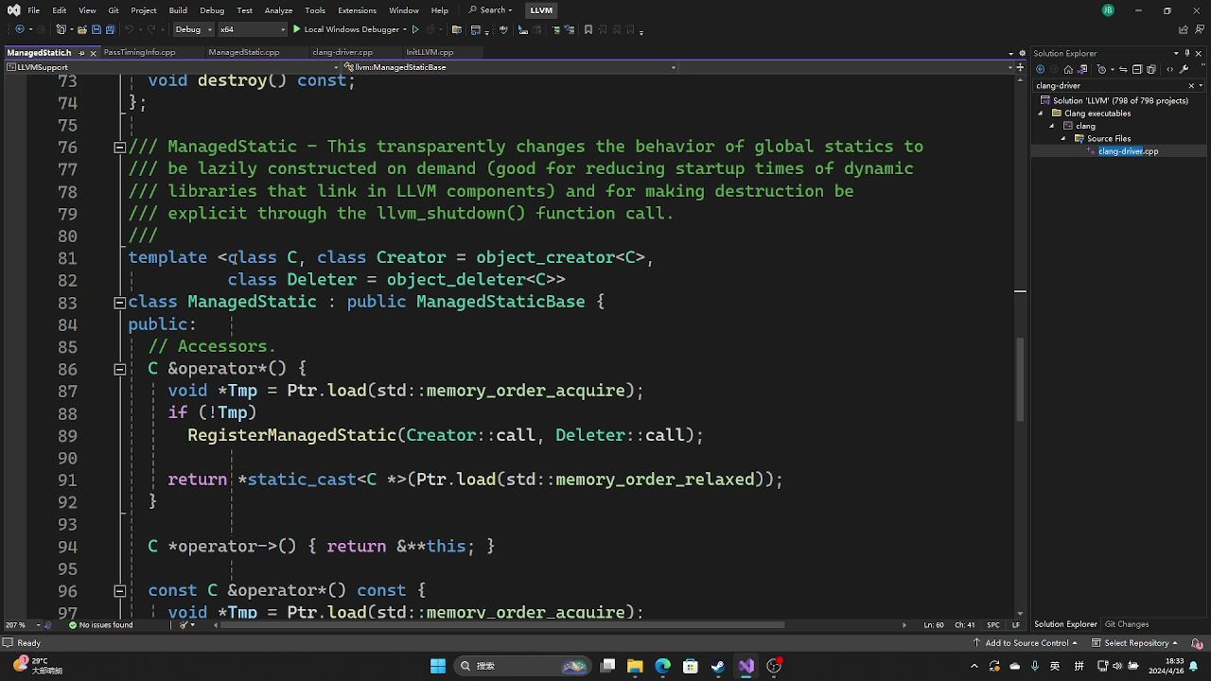Click the Collapse All icon in Solution Explorer
This screenshot has width=1211, height=681.
(x=1137, y=69)
